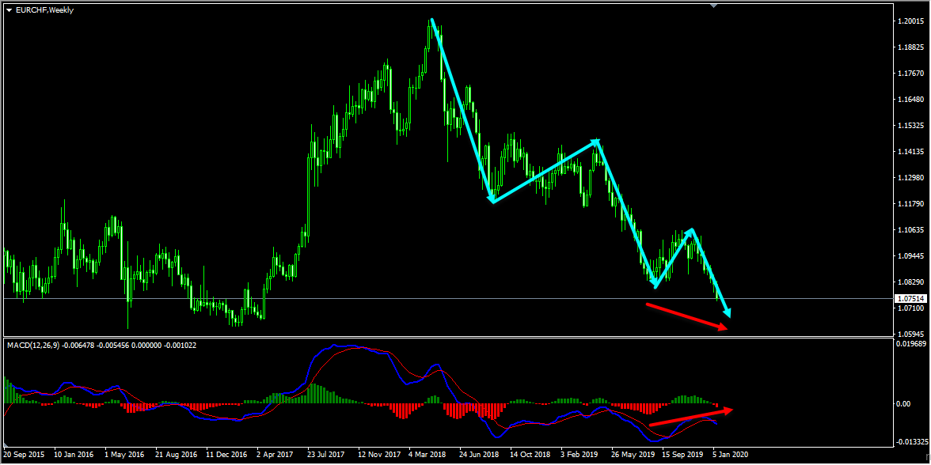Click the 1.18825 price scale value
The image size is (931, 465).
tap(911, 47)
